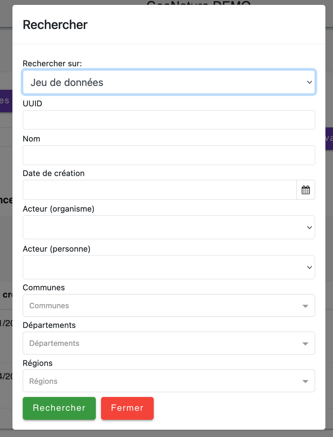Open the Départements selector
This screenshot has width=333, height=437.
coord(169,343)
